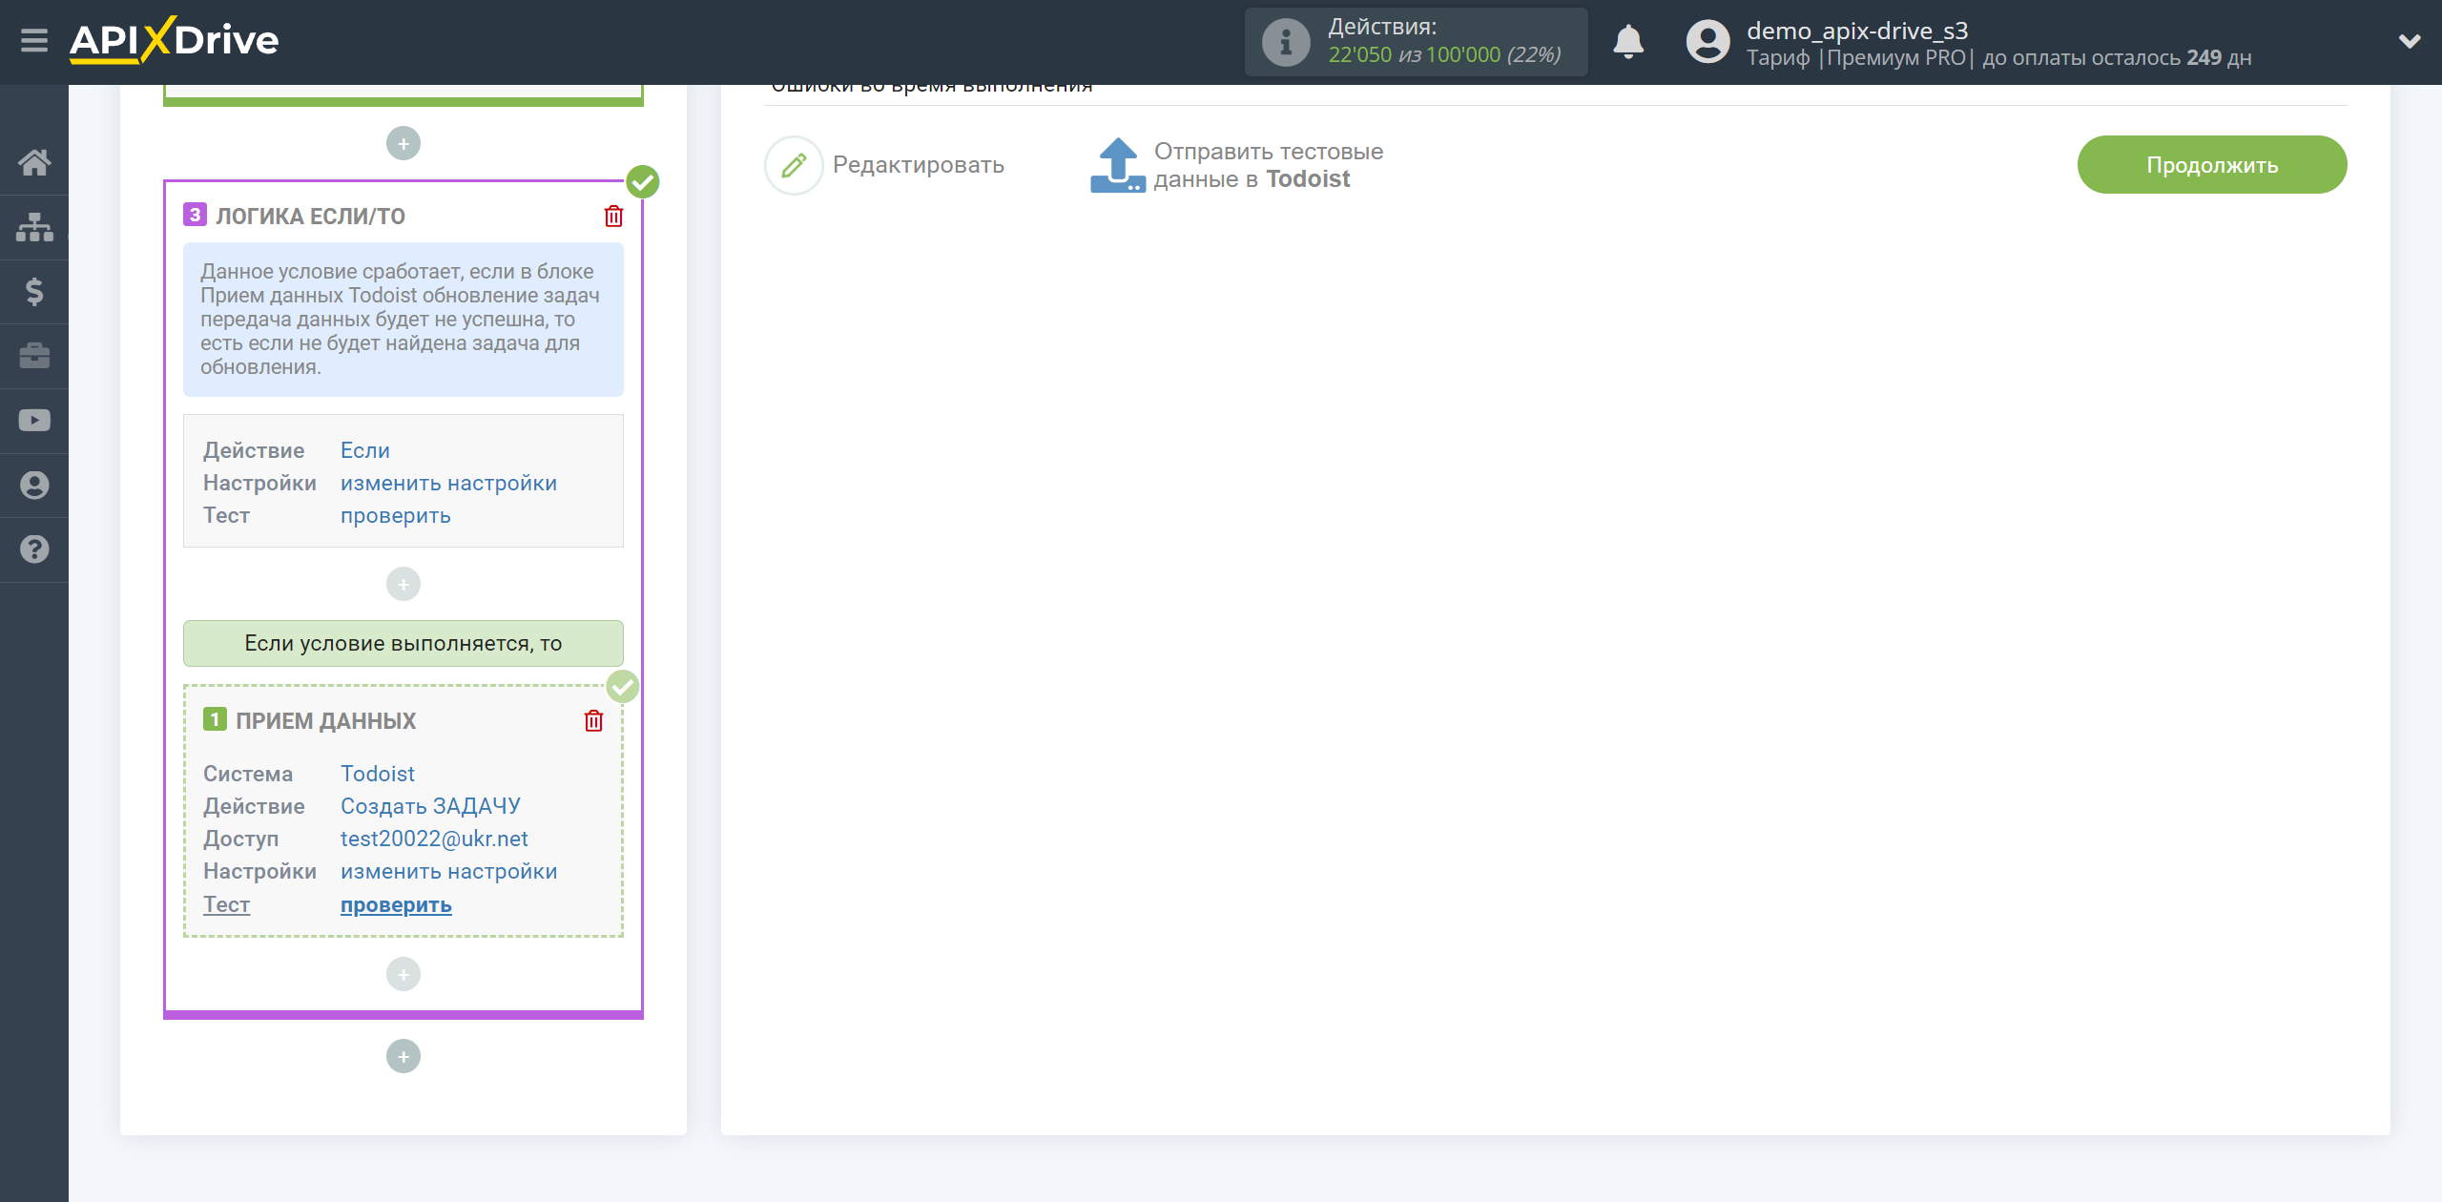Click the Продолжить button

[x=2211, y=165]
